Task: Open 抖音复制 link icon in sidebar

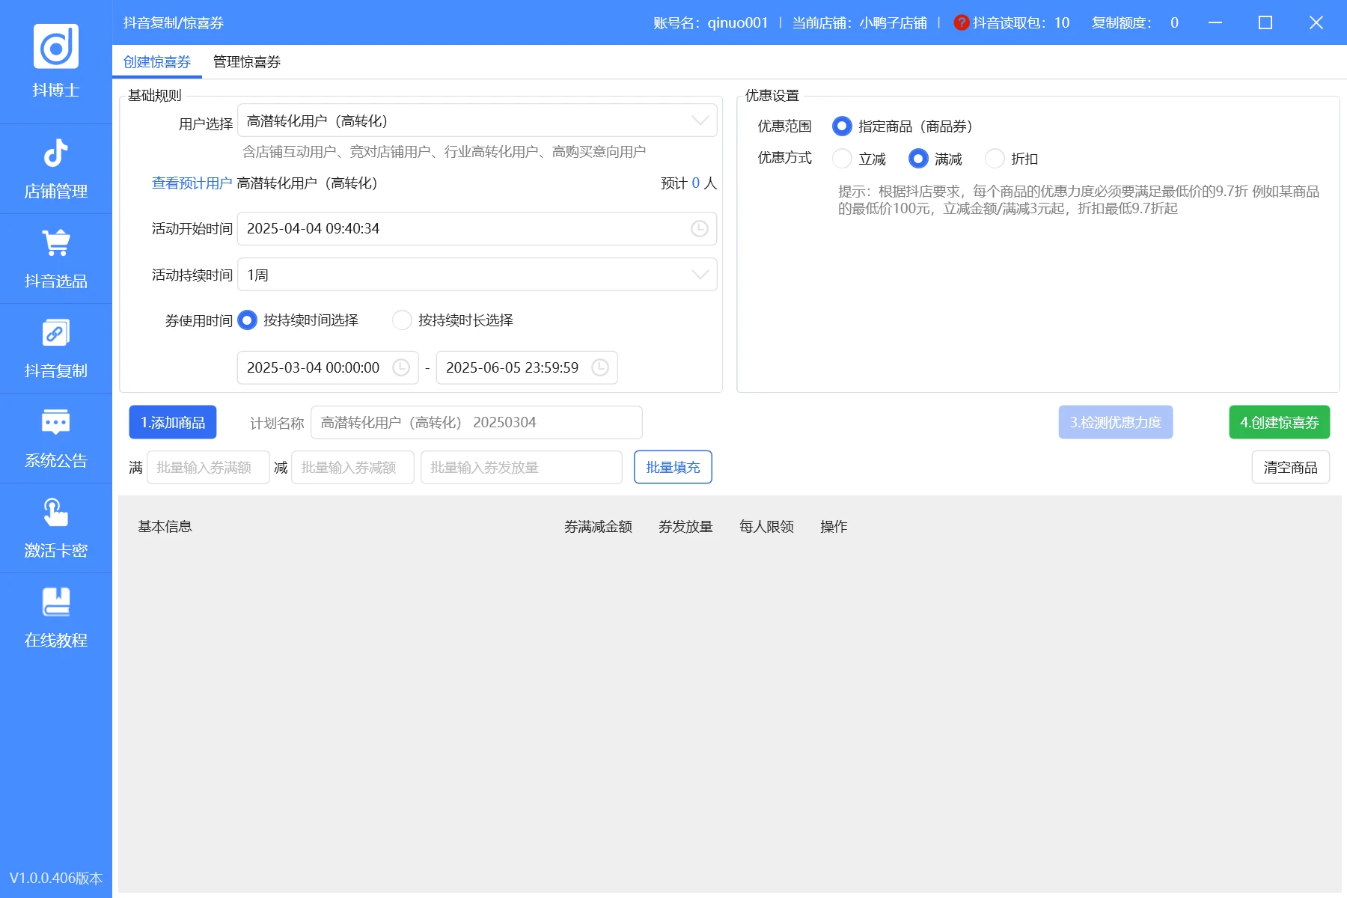Action: click(x=56, y=332)
